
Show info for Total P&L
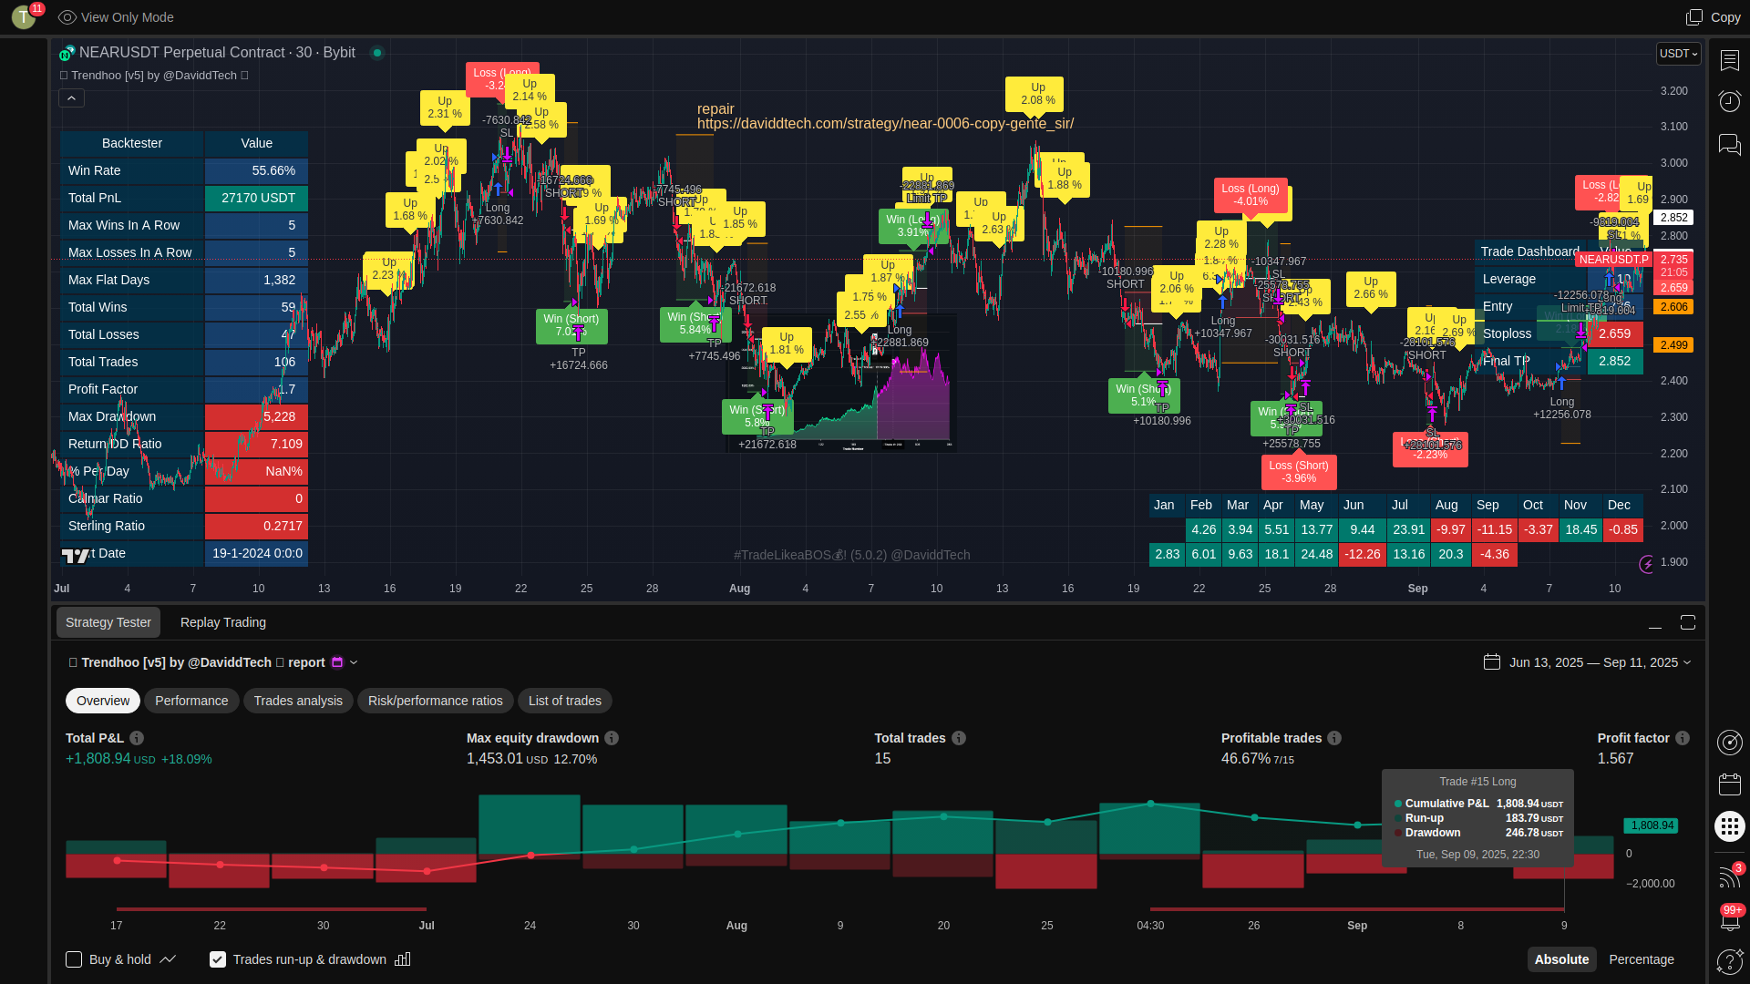tap(137, 738)
